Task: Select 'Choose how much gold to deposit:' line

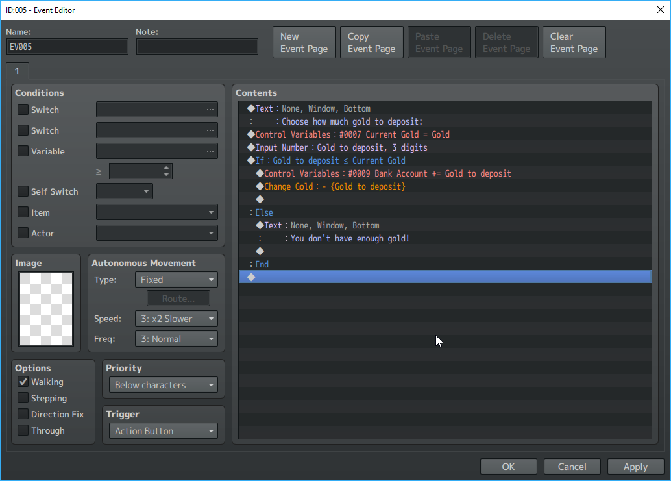Action: click(x=445, y=121)
